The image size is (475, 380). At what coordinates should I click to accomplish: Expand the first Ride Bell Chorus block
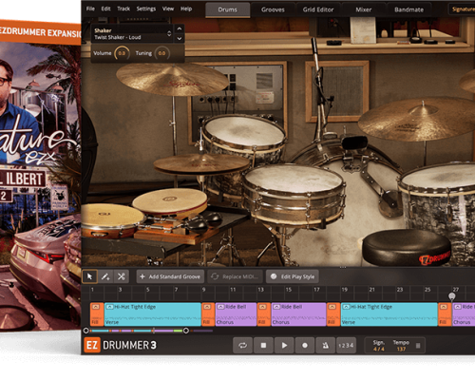pos(221,307)
